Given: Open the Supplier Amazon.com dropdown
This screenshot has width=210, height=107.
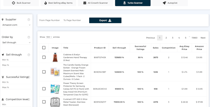Looking at the screenshot, I should pos(16,25).
